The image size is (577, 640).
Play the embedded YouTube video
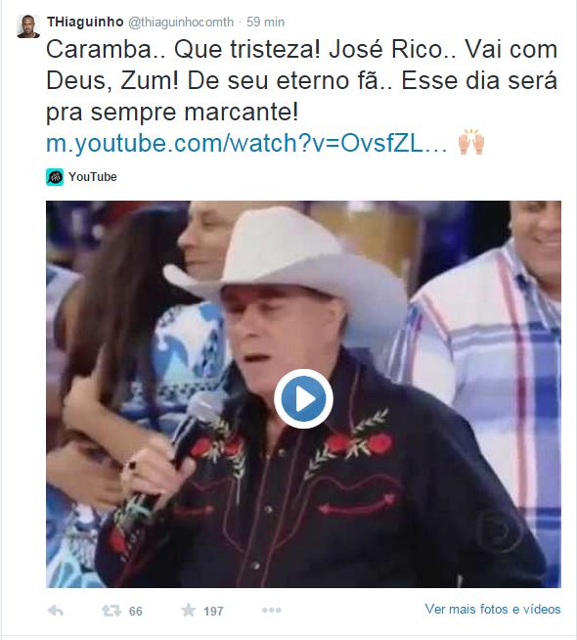[303, 398]
